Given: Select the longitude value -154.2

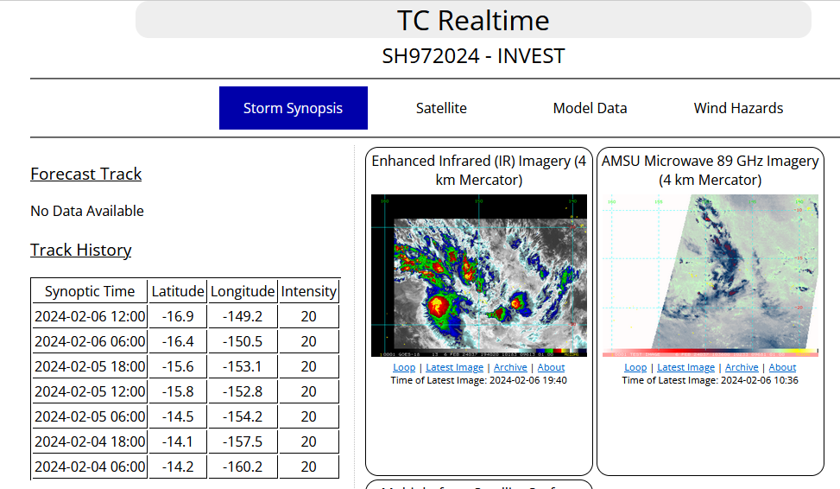Looking at the screenshot, I should [x=243, y=416].
